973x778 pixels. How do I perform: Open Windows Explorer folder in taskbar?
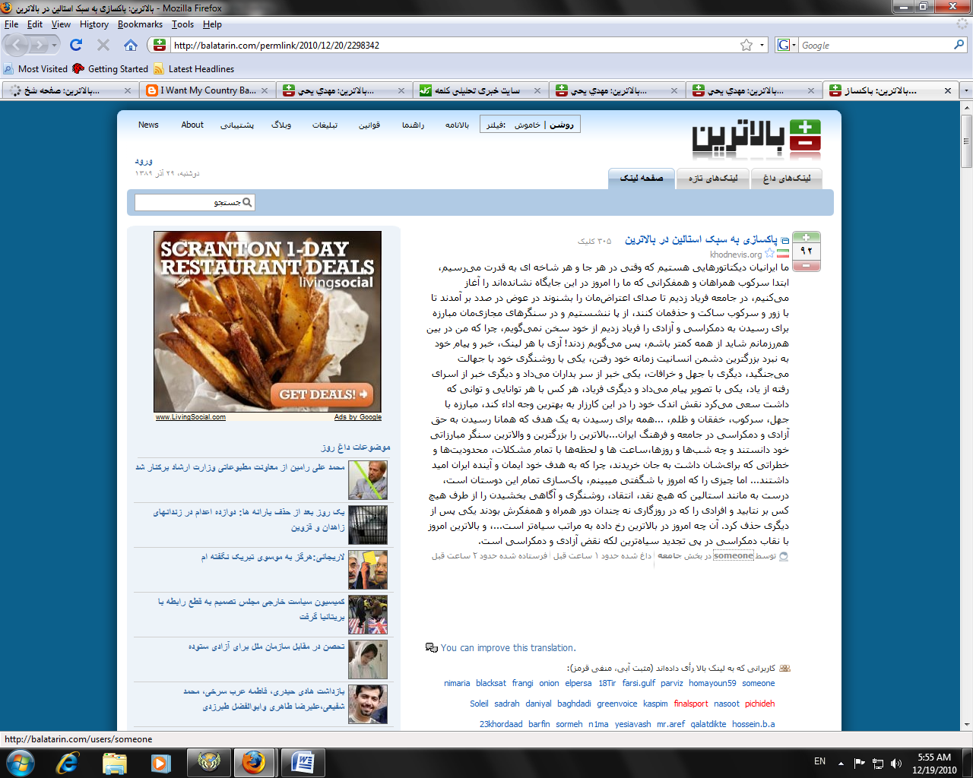tap(114, 762)
